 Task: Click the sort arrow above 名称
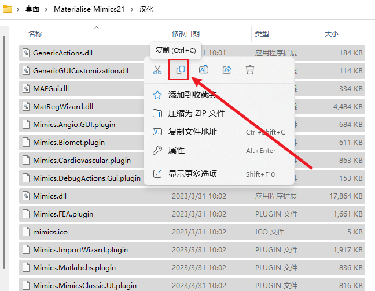click(x=96, y=28)
